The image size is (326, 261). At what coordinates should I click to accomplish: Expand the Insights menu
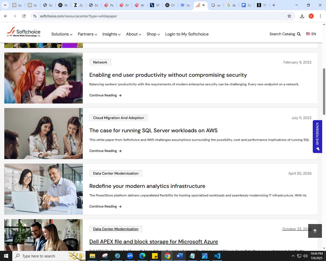point(112,34)
